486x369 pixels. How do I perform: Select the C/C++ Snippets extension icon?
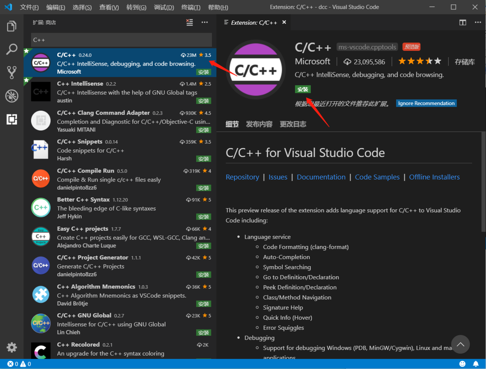tap(41, 149)
